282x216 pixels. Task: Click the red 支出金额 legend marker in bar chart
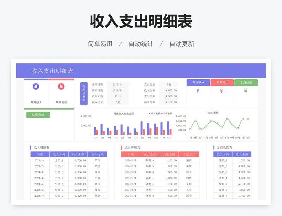click(162, 113)
